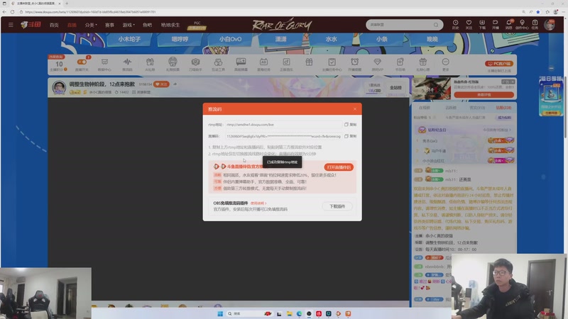This screenshot has height=319, width=568.
Task: Open File Explorer from taskbar
Action: [x=289, y=313]
